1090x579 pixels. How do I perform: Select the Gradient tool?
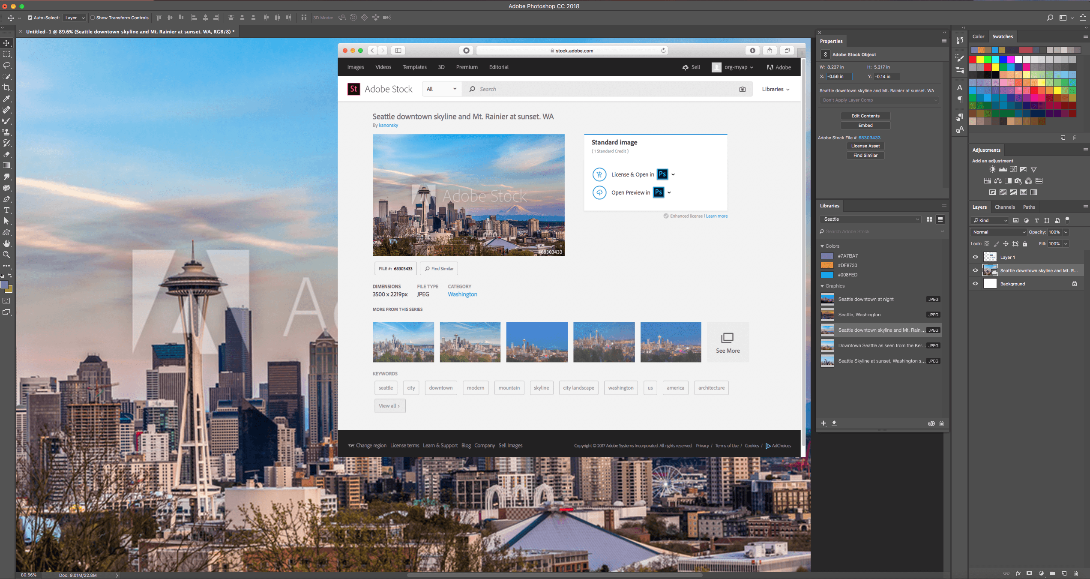point(6,165)
